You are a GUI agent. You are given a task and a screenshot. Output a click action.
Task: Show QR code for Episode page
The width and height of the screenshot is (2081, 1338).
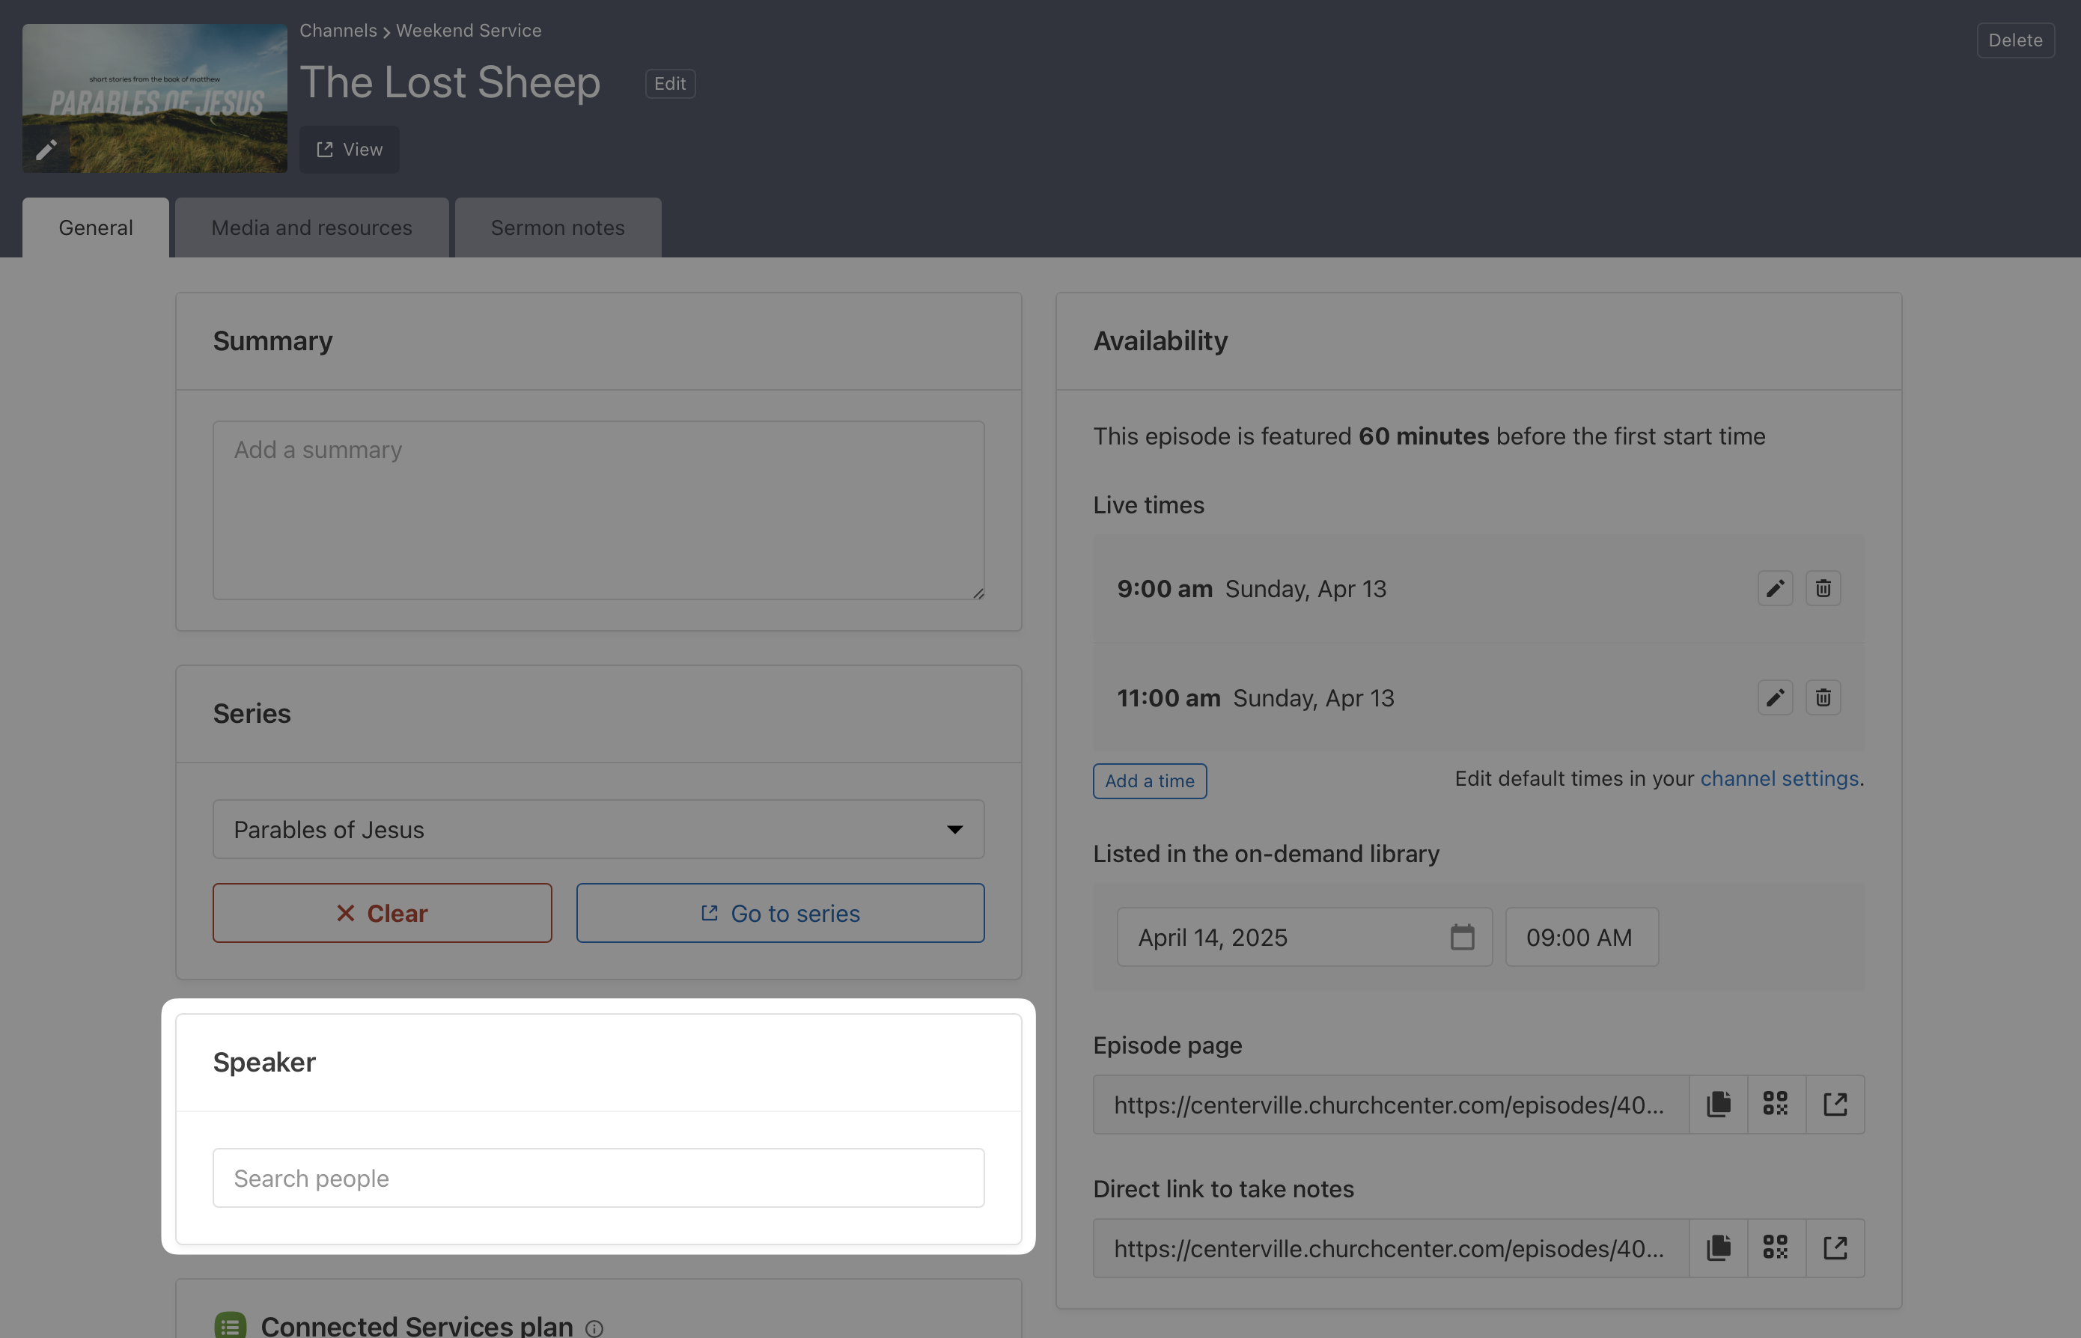tap(1775, 1105)
